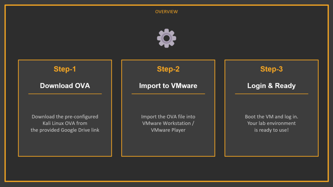
Task: Click the Import to VMware heading
Action: point(168,86)
